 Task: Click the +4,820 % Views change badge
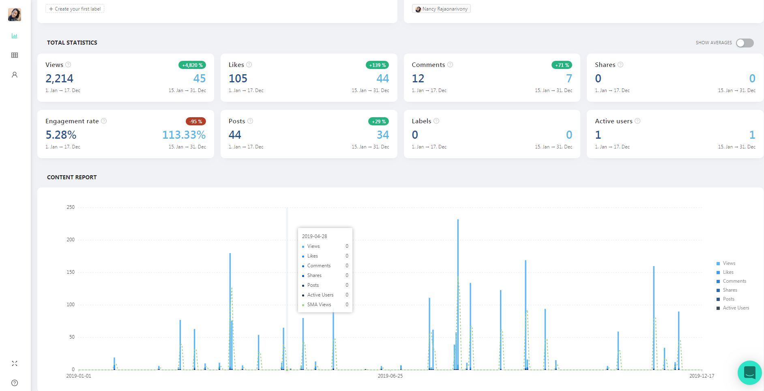tap(192, 65)
